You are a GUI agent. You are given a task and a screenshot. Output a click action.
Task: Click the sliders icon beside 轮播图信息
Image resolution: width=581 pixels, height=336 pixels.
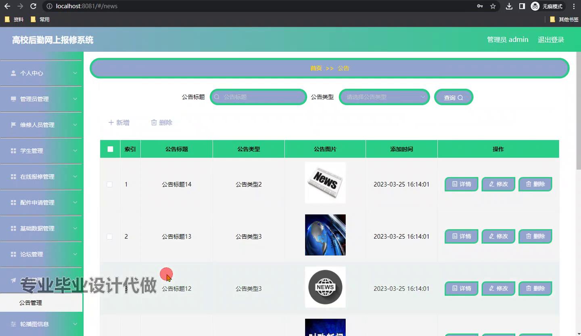[13, 324]
